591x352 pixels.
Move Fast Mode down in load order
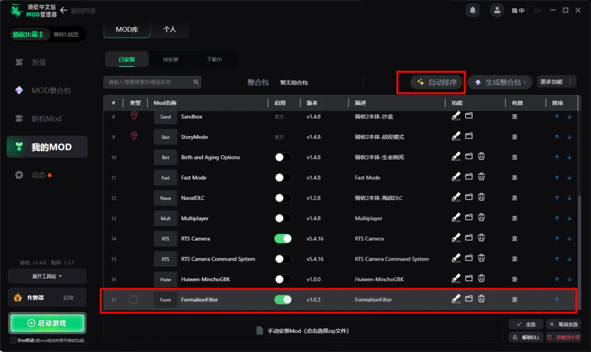coord(570,178)
